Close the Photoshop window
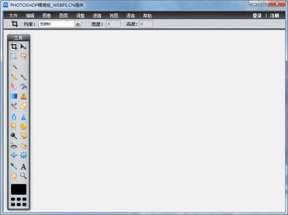Image resolution: width=288 pixels, height=215 pixels. (x=277, y=4)
